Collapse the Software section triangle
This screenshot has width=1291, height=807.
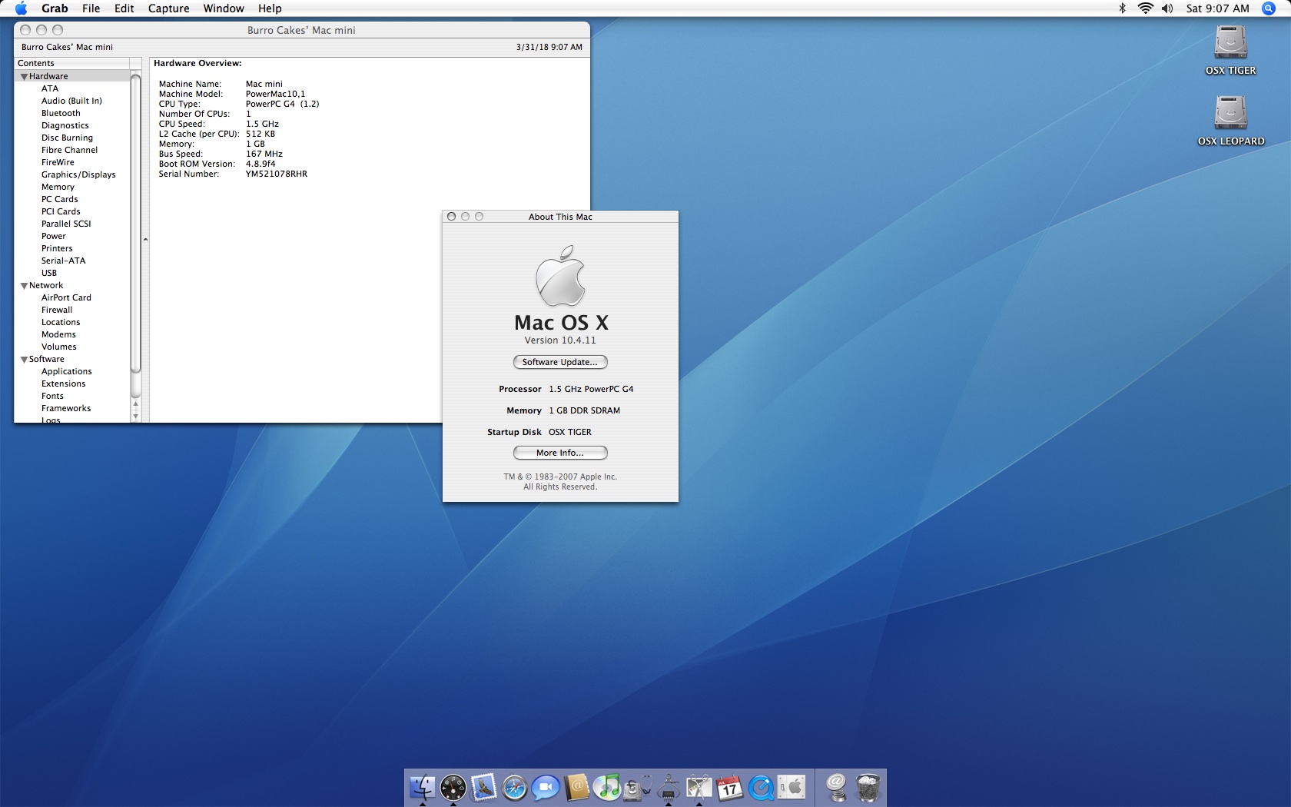click(24, 360)
